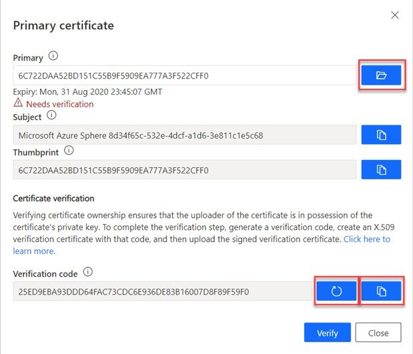
Task: Copy the Thumbprint value to clipboard
Action: tap(381, 170)
